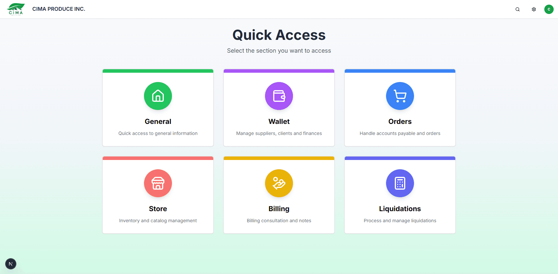The image size is (558, 274).
Task: Click the green user avatar 'C'
Action: (549, 9)
